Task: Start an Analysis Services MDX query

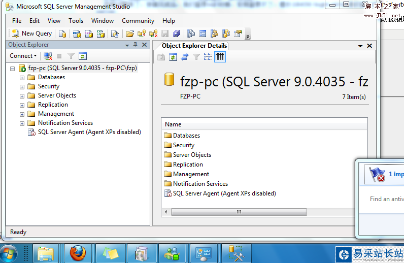Action: pyautogui.click(x=77, y=34)
